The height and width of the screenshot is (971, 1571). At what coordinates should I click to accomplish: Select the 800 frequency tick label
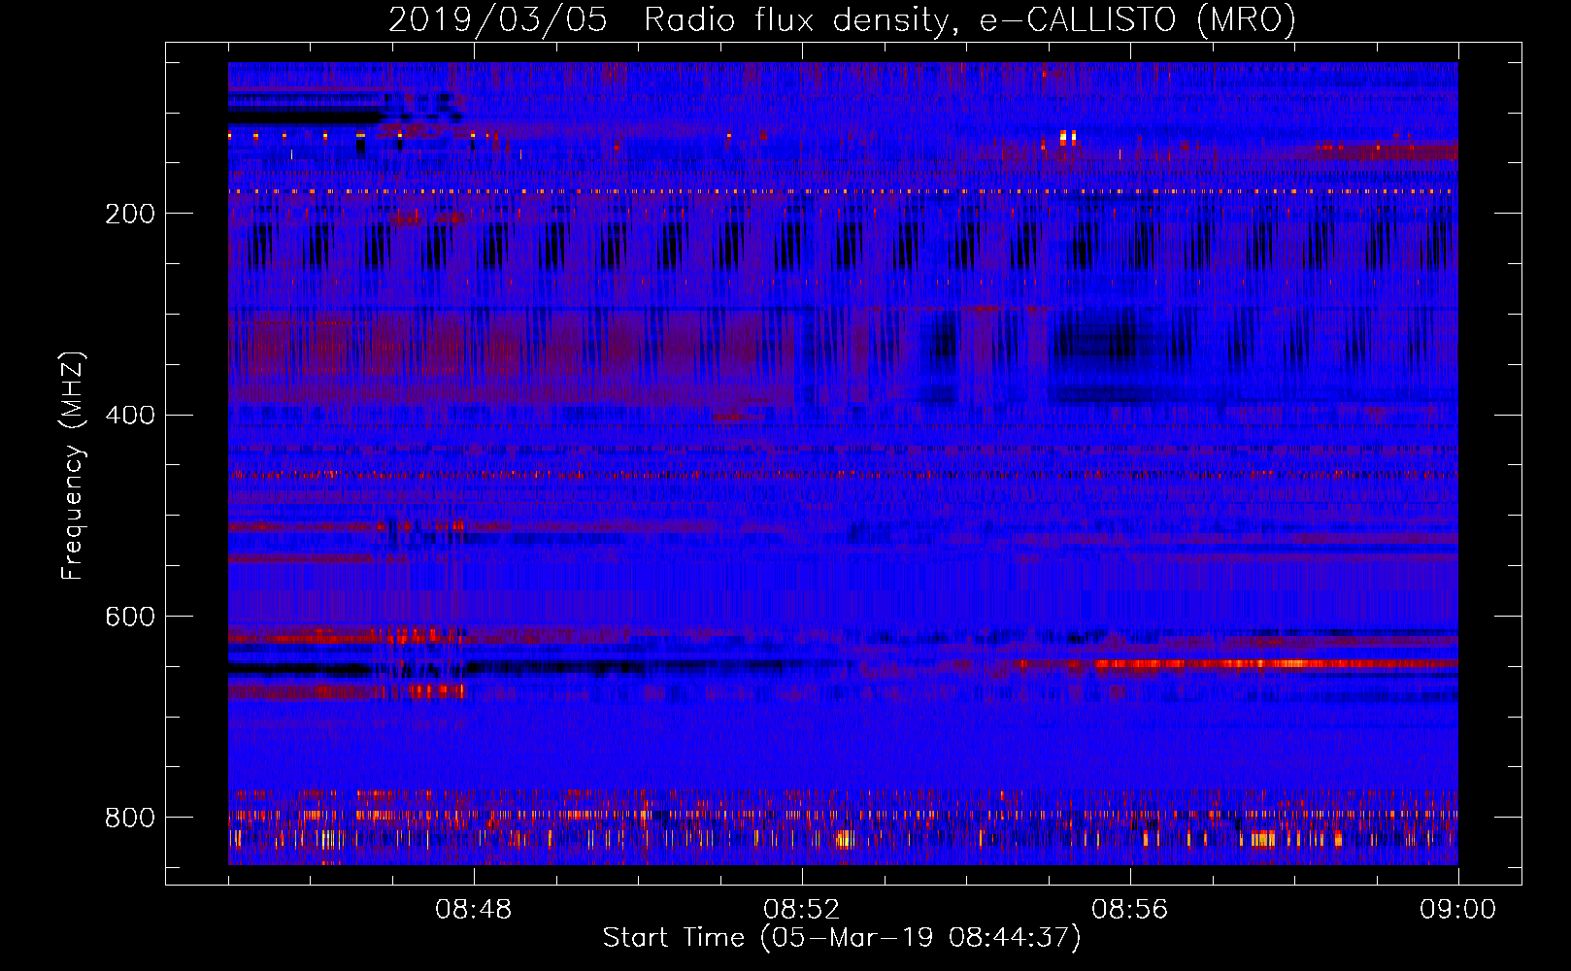click(x=130, y=818)
